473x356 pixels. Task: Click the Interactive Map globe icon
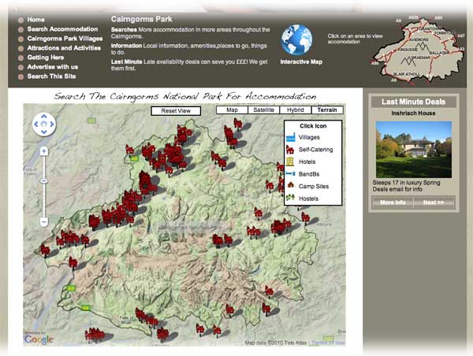tap(296, 40)
